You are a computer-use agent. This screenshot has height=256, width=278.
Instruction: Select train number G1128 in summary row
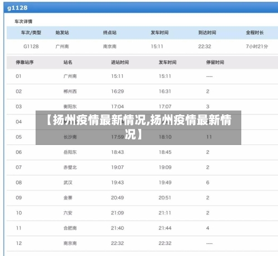31,46
